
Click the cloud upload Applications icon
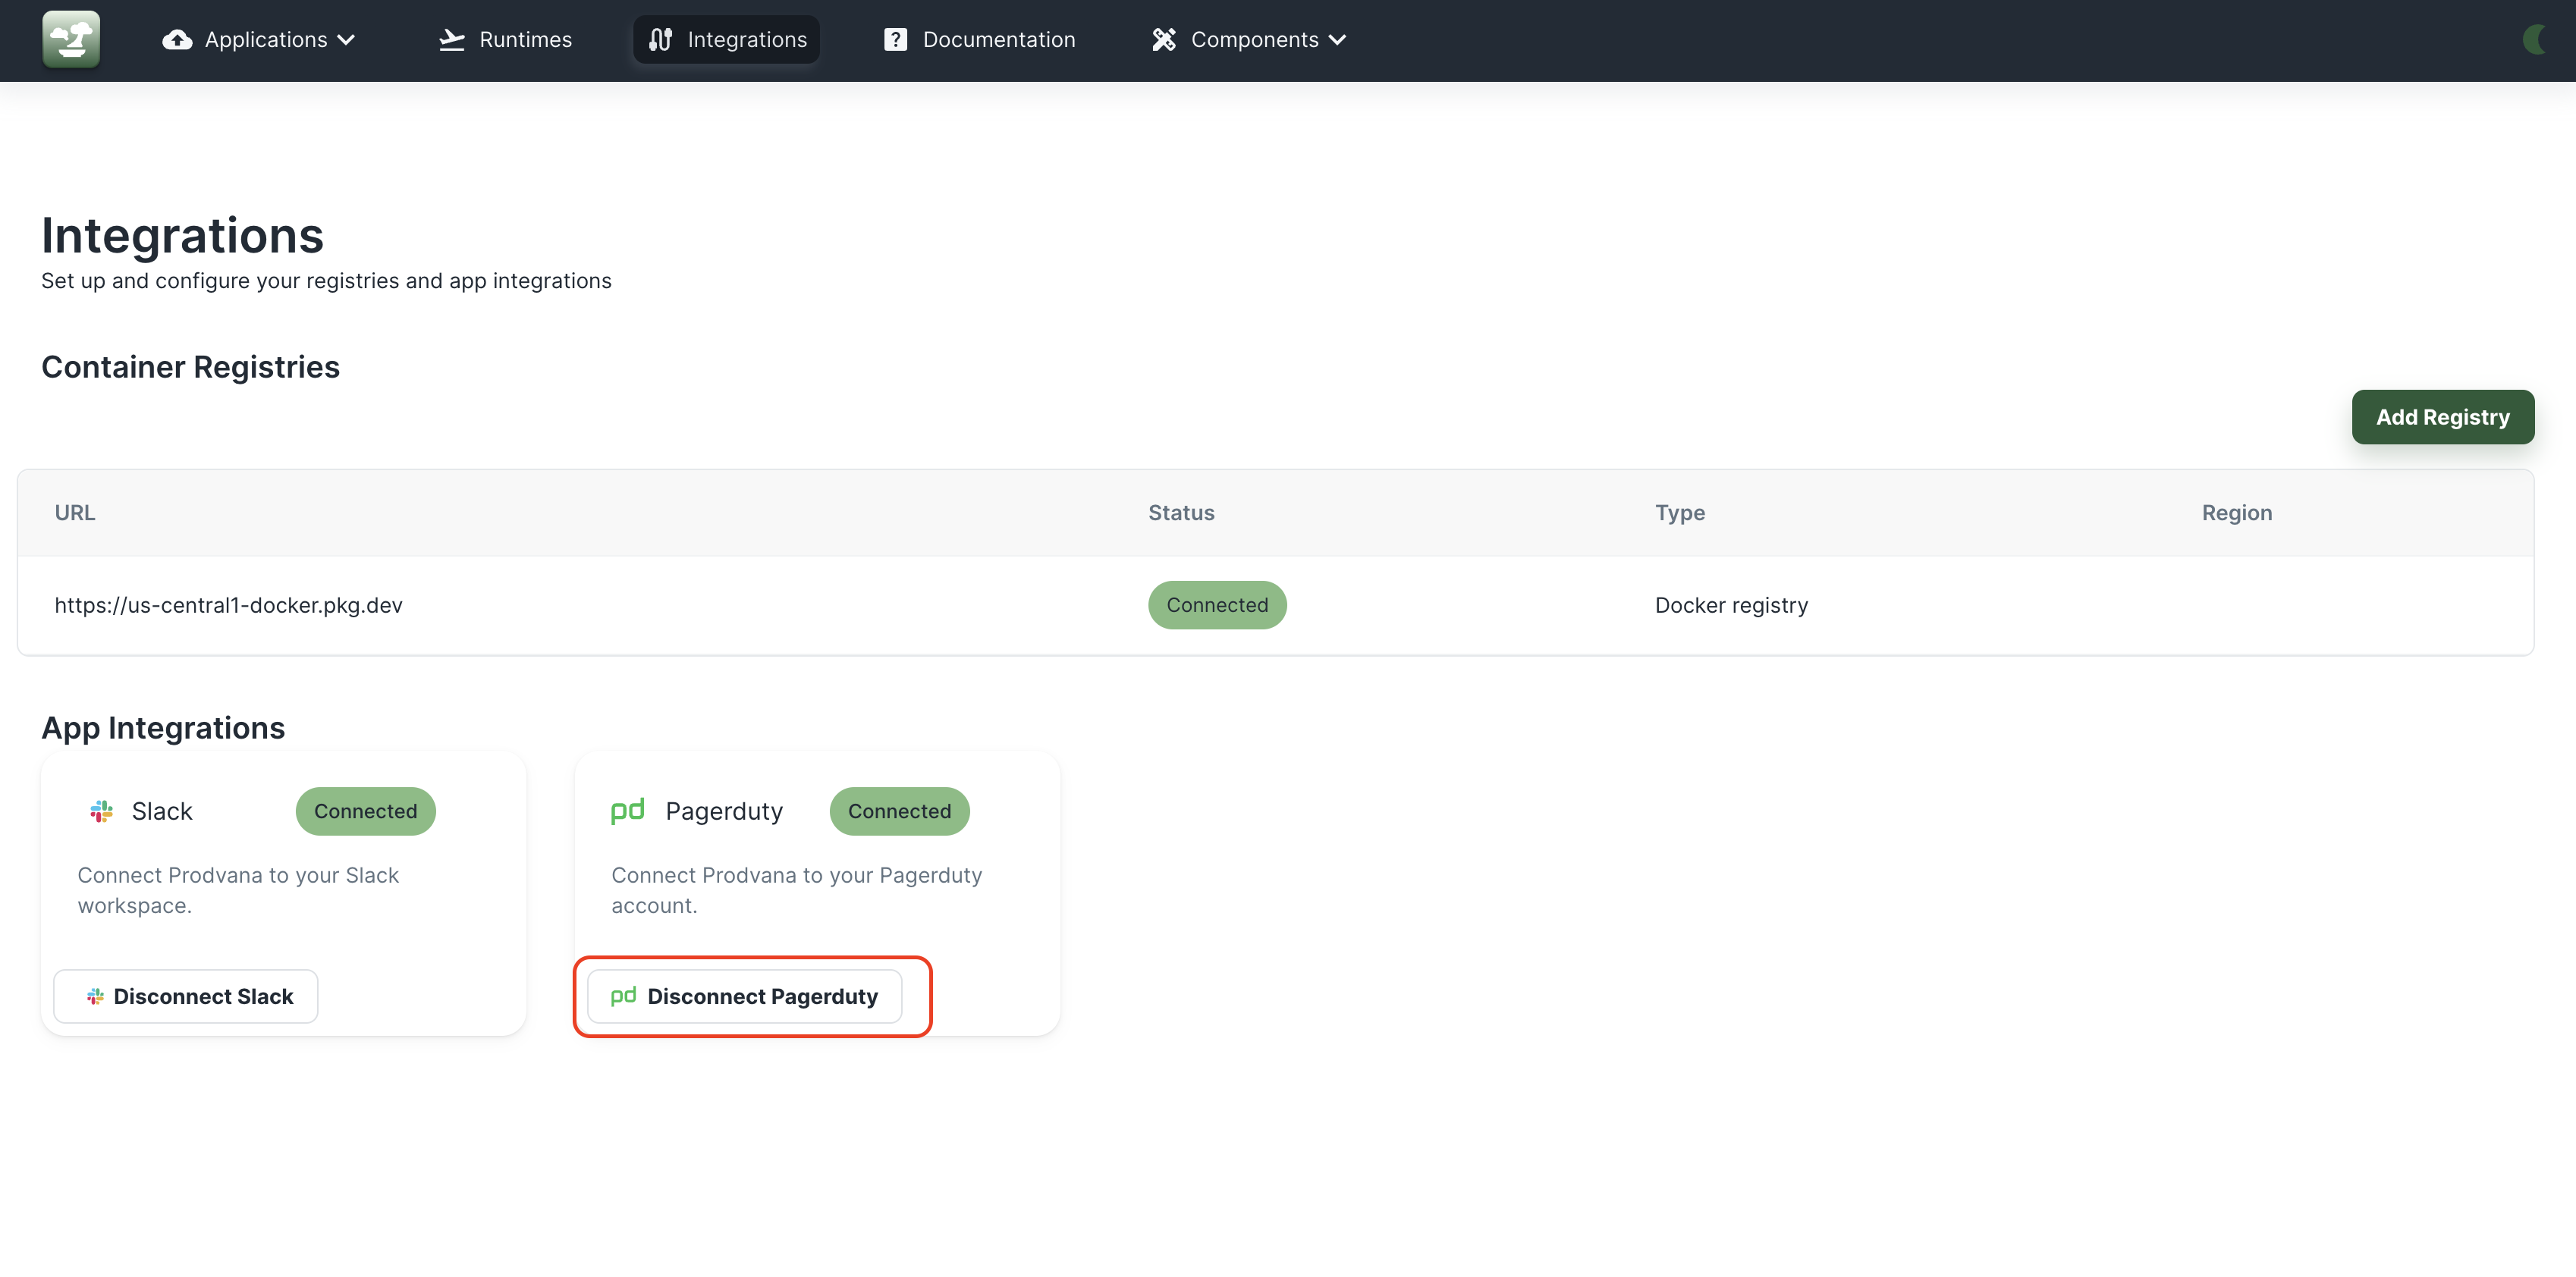coord(177,40)
